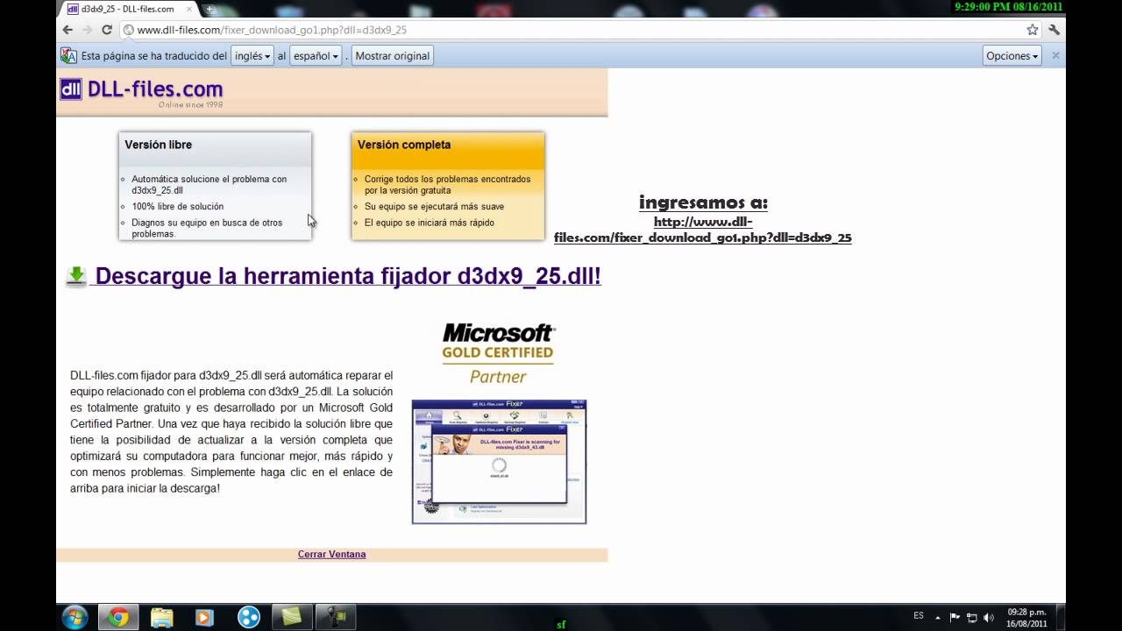Click the 'Cerrar Ventana' link
The width and height of the screenshot is (1122, 631).
tap(331, 554)
